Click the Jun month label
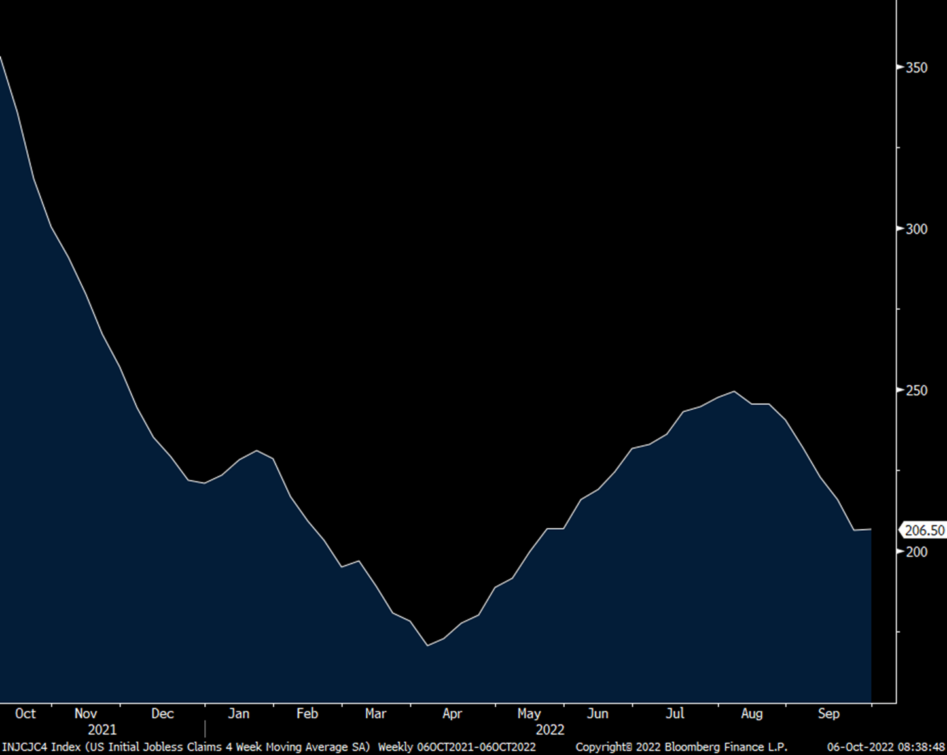 [597, 713]
